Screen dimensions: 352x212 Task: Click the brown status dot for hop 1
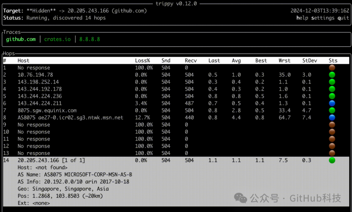pyautogui.click(x=332, y=67)
